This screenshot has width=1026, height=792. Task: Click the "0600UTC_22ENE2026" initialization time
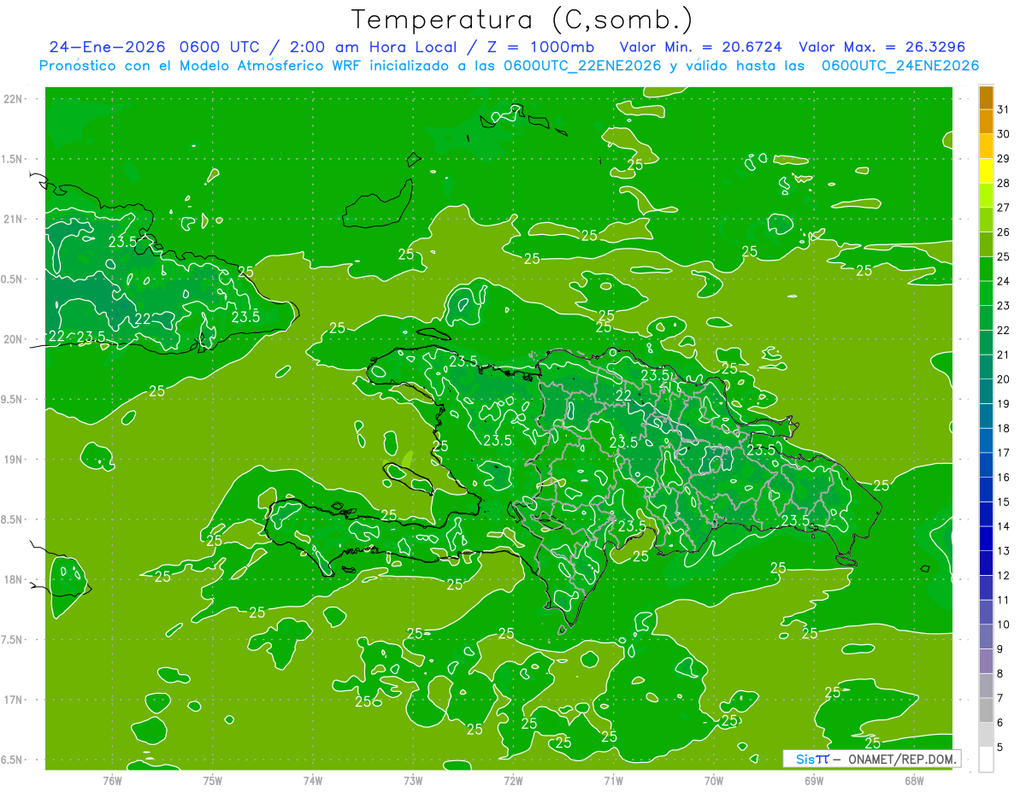click(581, 66)
